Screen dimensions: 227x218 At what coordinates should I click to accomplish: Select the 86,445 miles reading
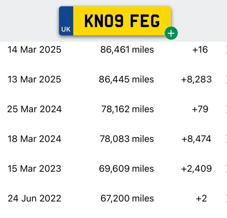click(126, 79)
